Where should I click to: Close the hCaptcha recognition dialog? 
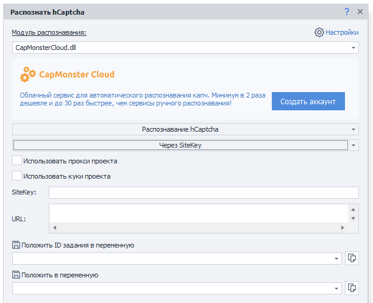[360, 12]
